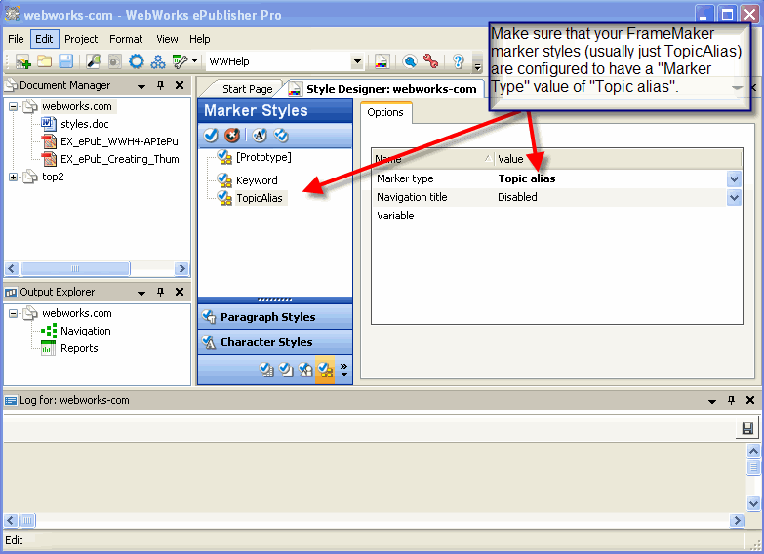Open the Paragraph Styles section
Image resolution: width=764 pixels, height=554 pixels.
point(275,317)
